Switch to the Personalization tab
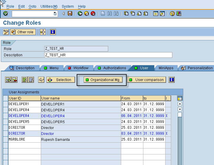 click(197, 68)
